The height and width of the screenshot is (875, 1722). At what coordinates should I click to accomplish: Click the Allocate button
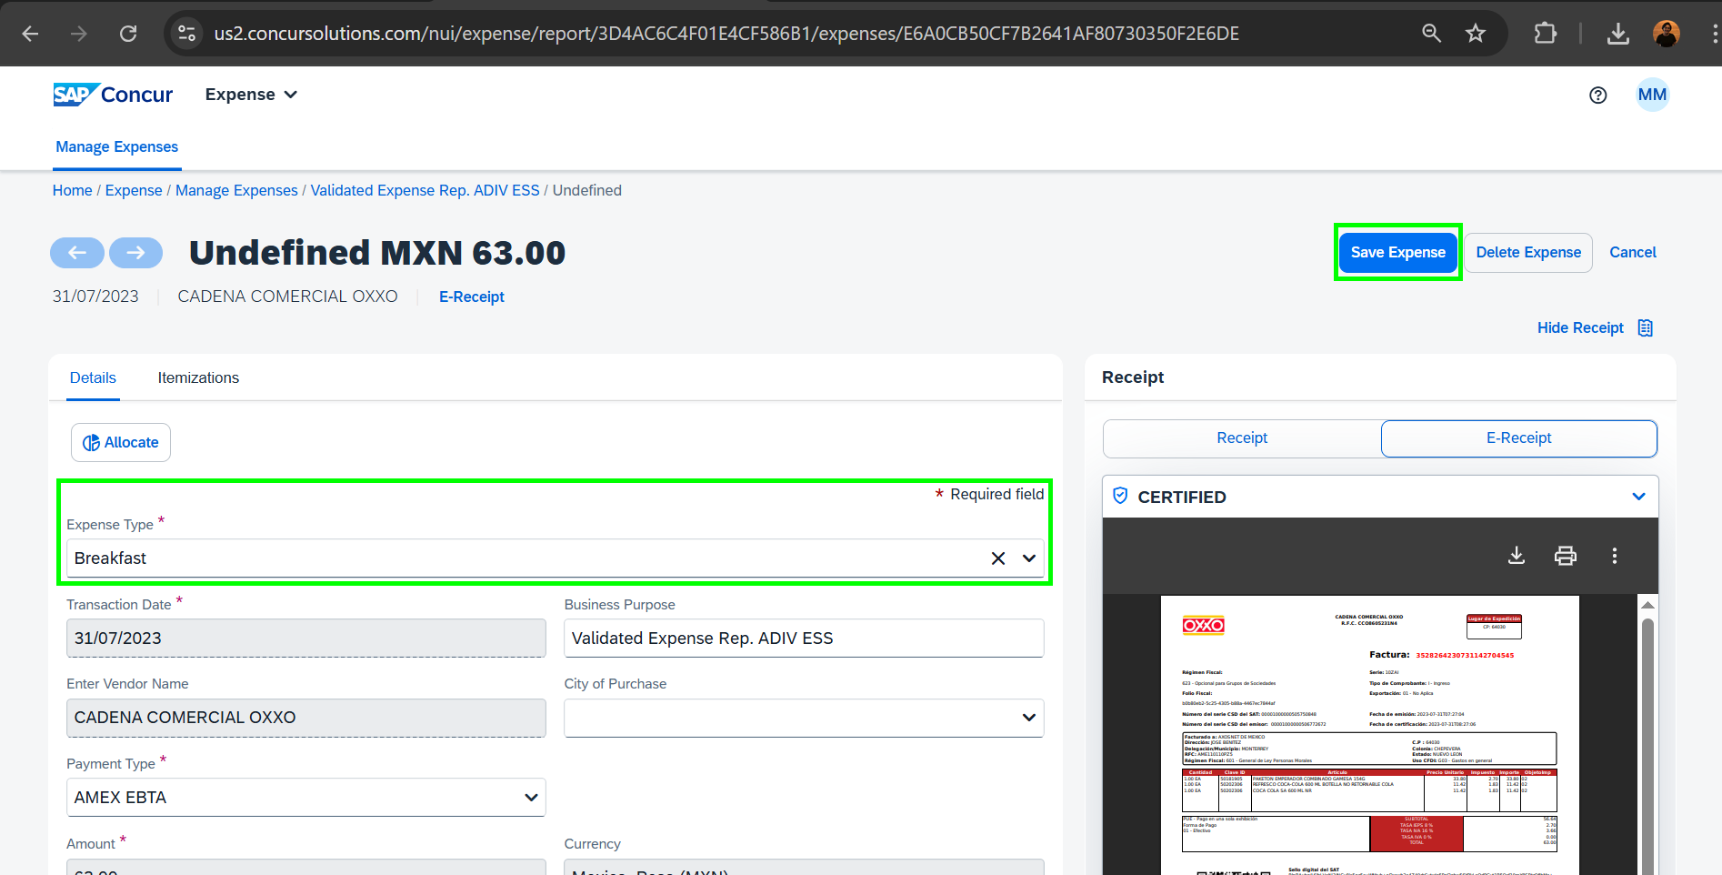click(121, 443)
